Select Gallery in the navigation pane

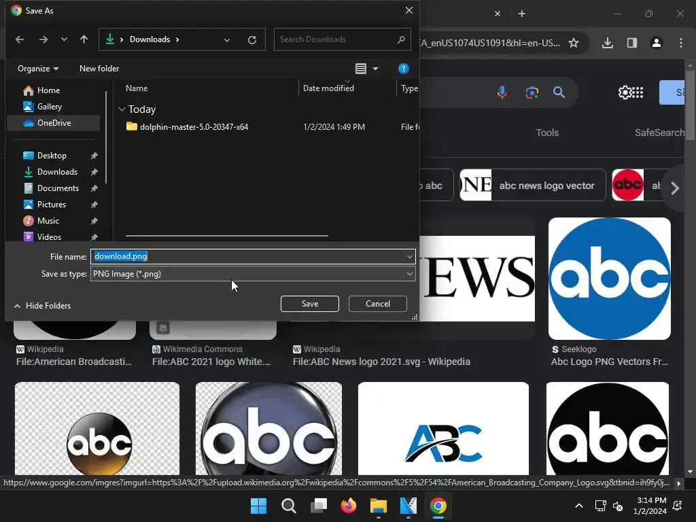[x=49, y=107]
